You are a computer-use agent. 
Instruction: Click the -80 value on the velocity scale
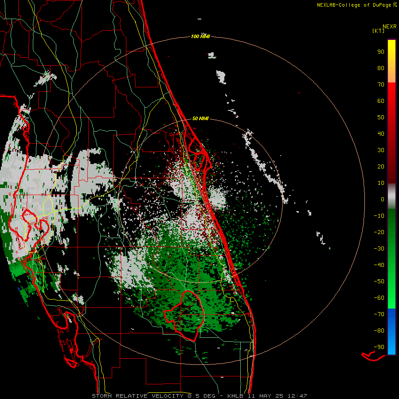click(379, 331)
